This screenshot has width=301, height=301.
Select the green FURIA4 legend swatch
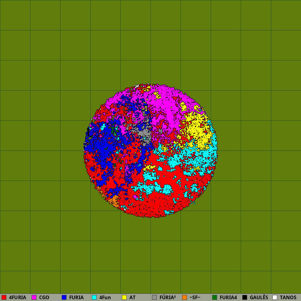[x=215, y=297]
